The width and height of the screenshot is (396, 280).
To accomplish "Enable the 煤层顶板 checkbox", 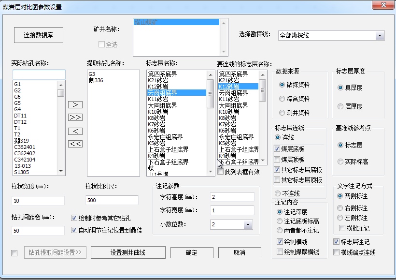I will (277, 160).
